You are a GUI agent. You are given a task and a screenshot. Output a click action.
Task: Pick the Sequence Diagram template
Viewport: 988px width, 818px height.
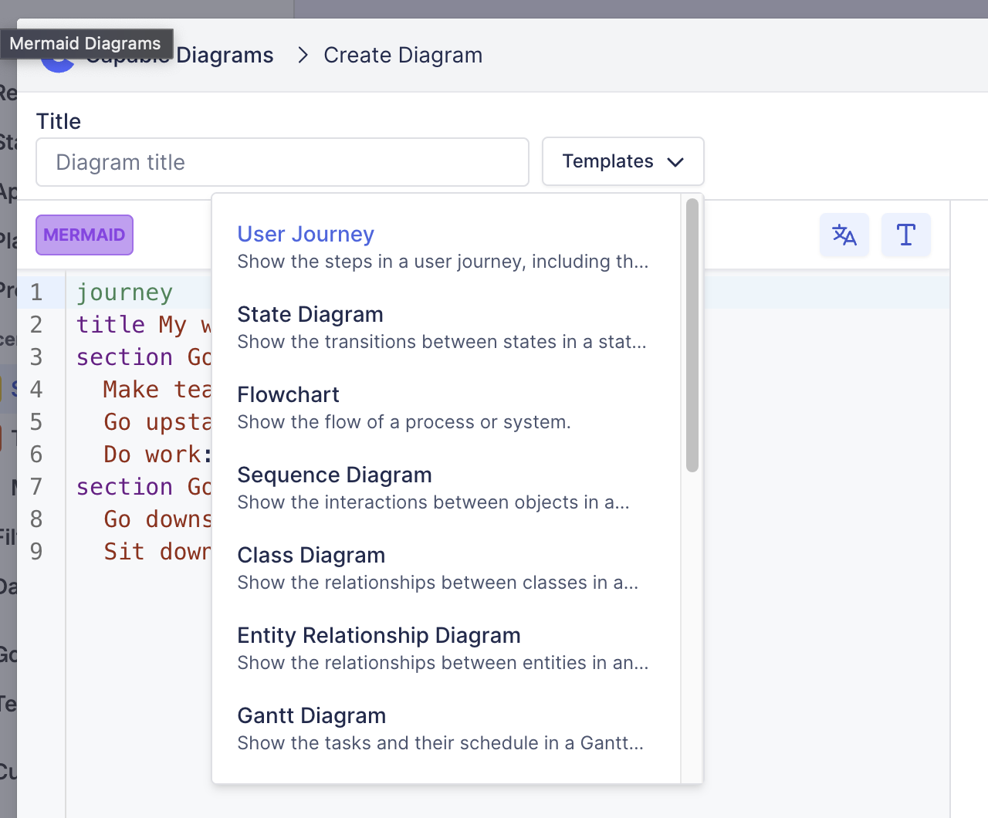tap(334, 475)
